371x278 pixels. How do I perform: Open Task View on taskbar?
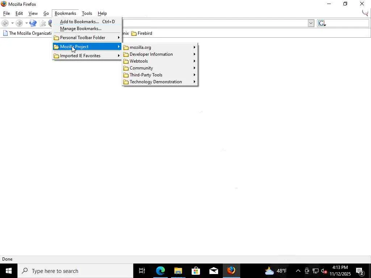tap(142, 271)
